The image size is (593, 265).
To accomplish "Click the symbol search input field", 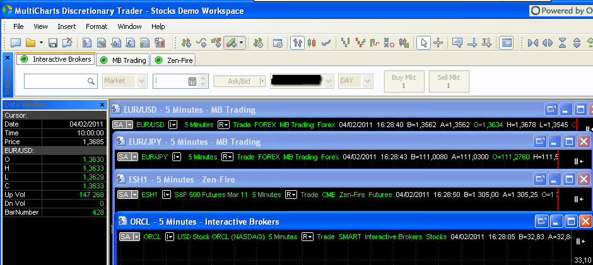I will [x=61, y=81].
